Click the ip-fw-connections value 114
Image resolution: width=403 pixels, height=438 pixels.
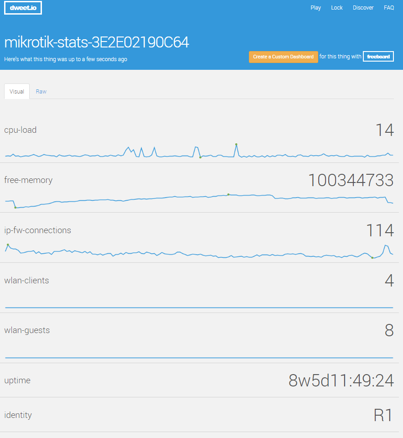coord(380,230)
